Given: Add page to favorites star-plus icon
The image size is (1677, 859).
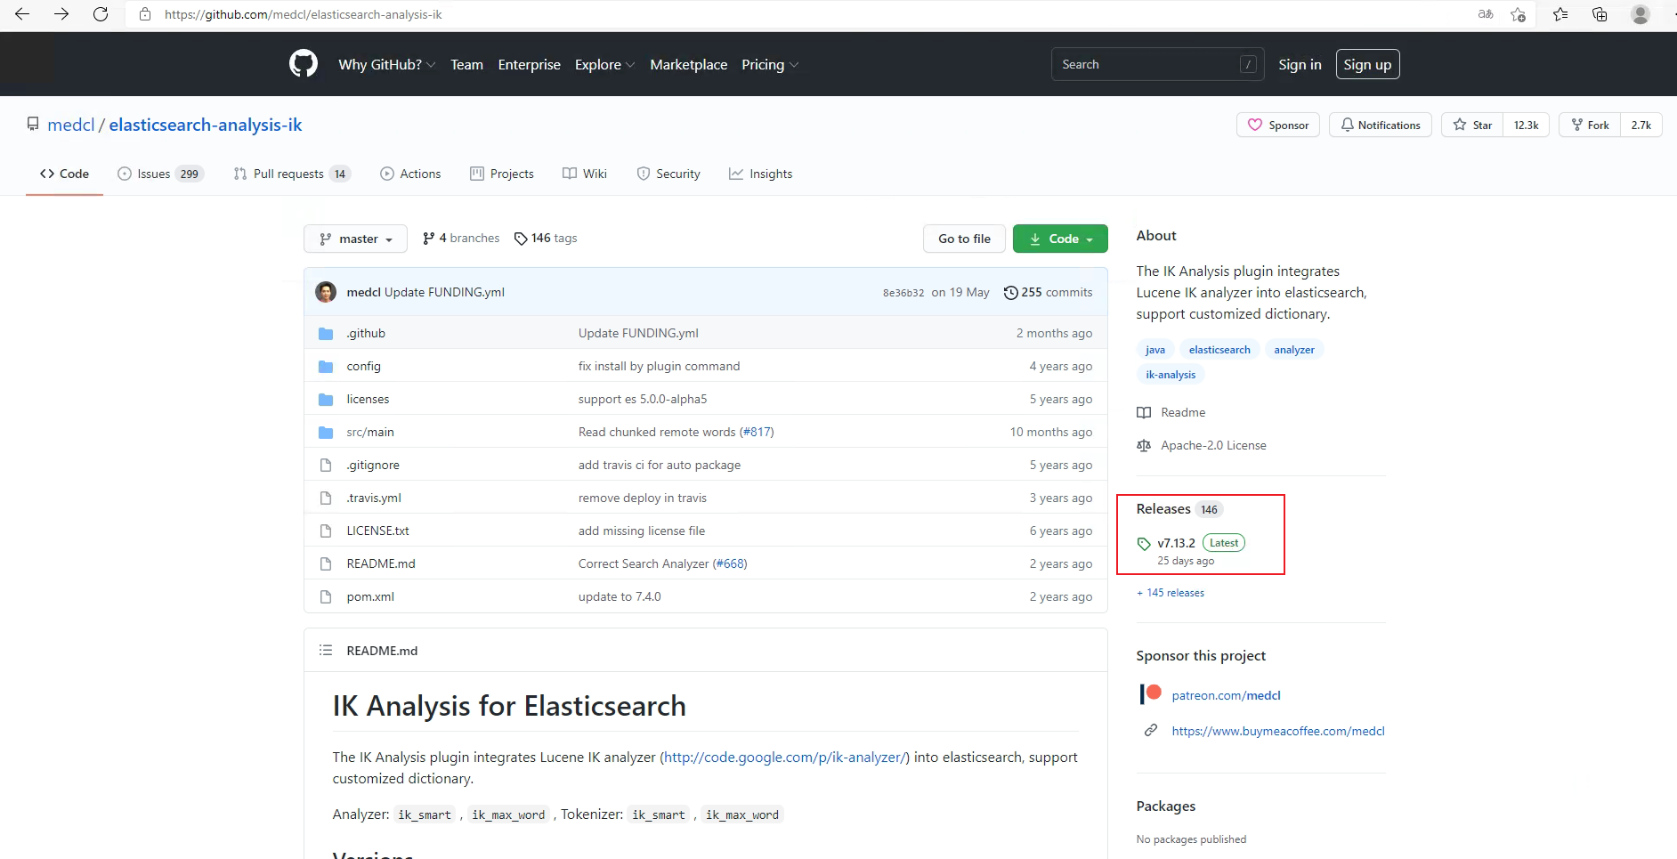Looking at the screenshot, I should click(1519, 14).
